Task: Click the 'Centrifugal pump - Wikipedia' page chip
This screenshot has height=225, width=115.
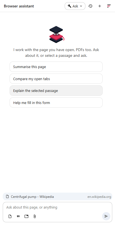Action: point(58,196)
